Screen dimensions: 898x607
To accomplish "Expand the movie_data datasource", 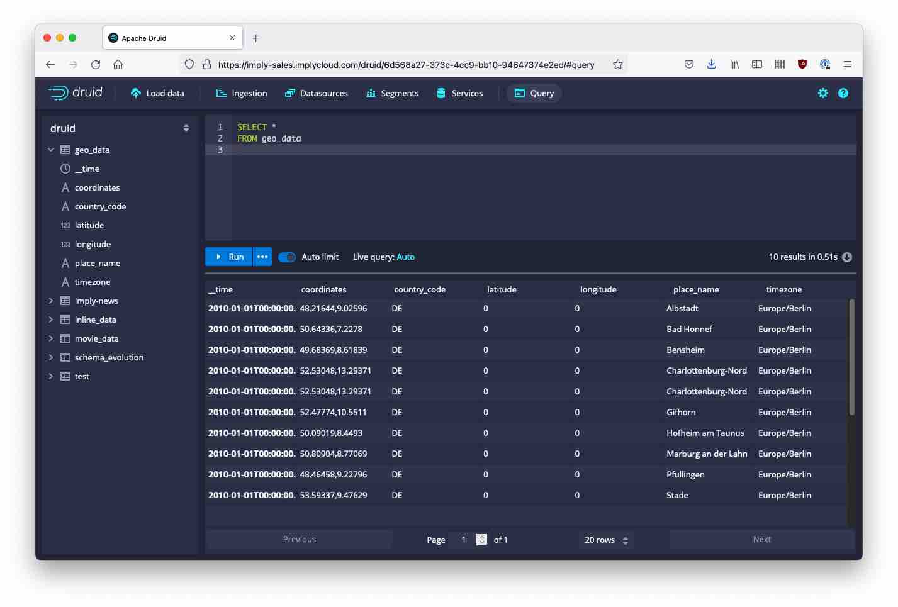I will click(51, 338).
